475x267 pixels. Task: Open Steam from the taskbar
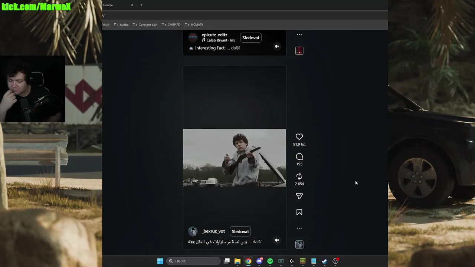324,261
